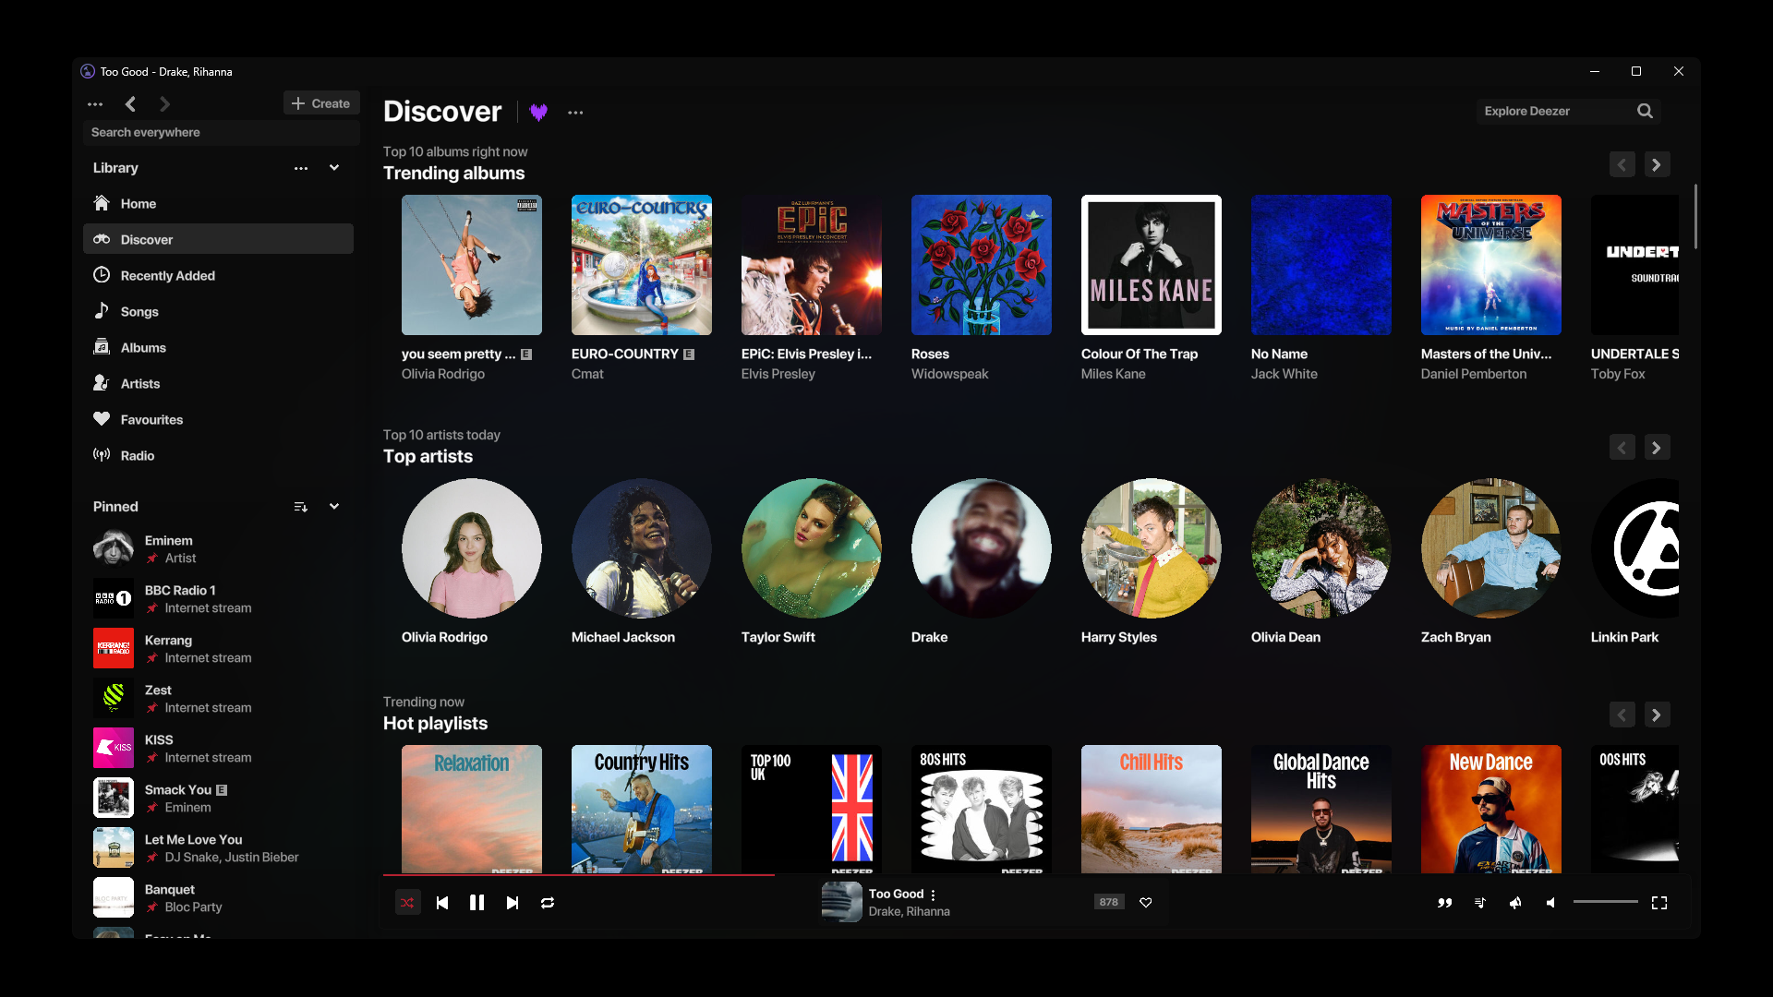
Task: Play pinned Zest internet stream
Action: [x=218, y=699]
